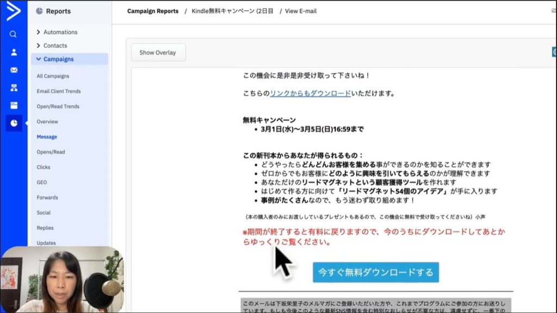Open Automations via the flowchart icon
This screenshot has height=313, width=557.
click(14, 87)
